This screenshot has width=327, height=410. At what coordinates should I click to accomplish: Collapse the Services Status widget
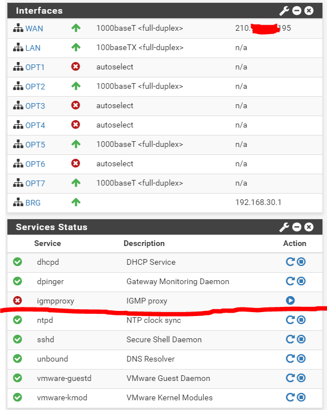tap(297, 227)
